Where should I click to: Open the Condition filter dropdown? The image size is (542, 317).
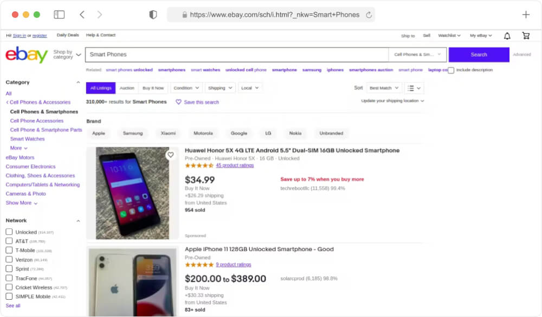pos(186,88)
